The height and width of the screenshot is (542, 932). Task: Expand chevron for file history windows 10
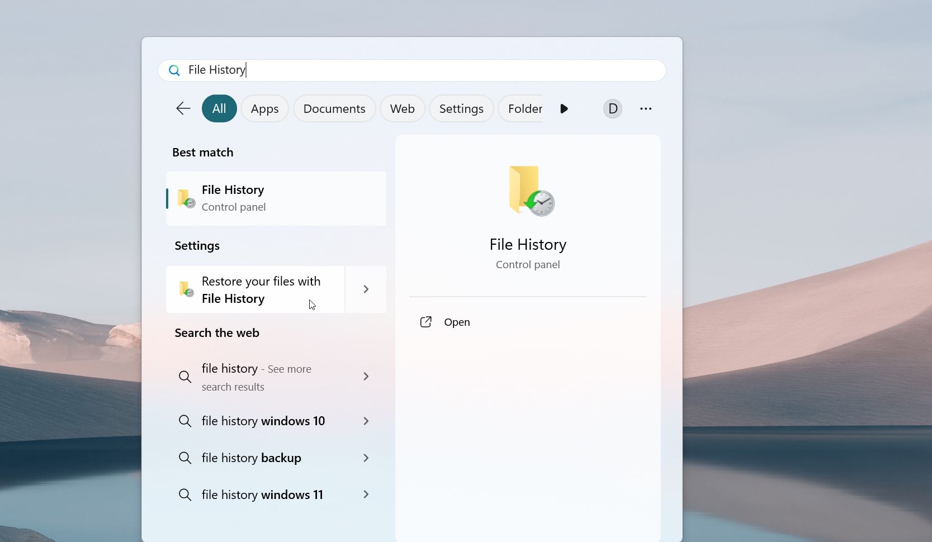366,421
